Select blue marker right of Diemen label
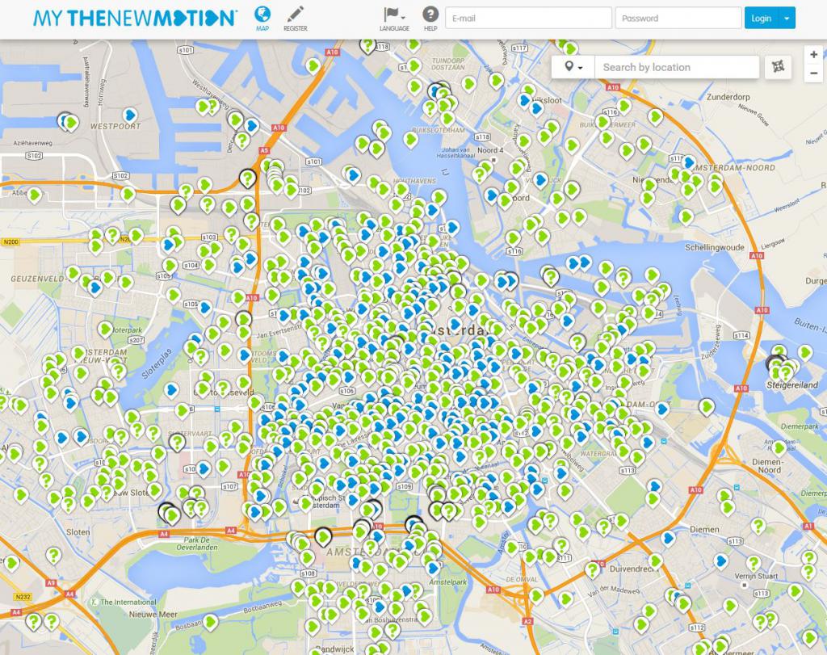 [668, 538]
